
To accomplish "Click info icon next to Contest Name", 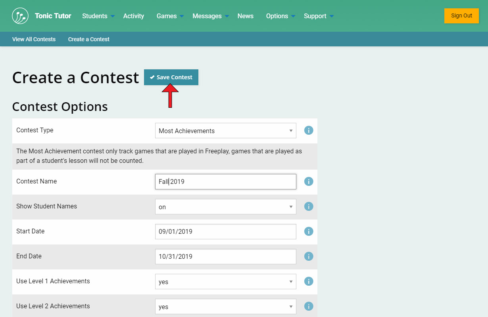I will (x=309, y=181).
